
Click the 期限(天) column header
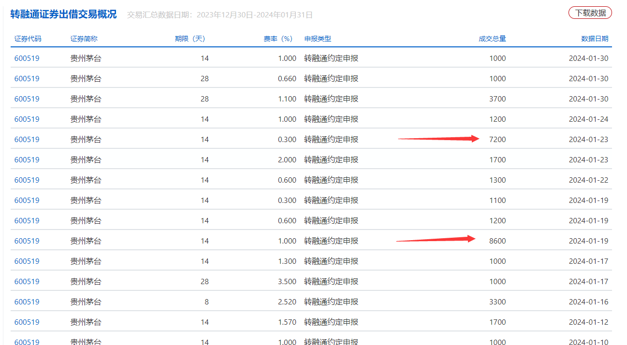coord(190,39)
